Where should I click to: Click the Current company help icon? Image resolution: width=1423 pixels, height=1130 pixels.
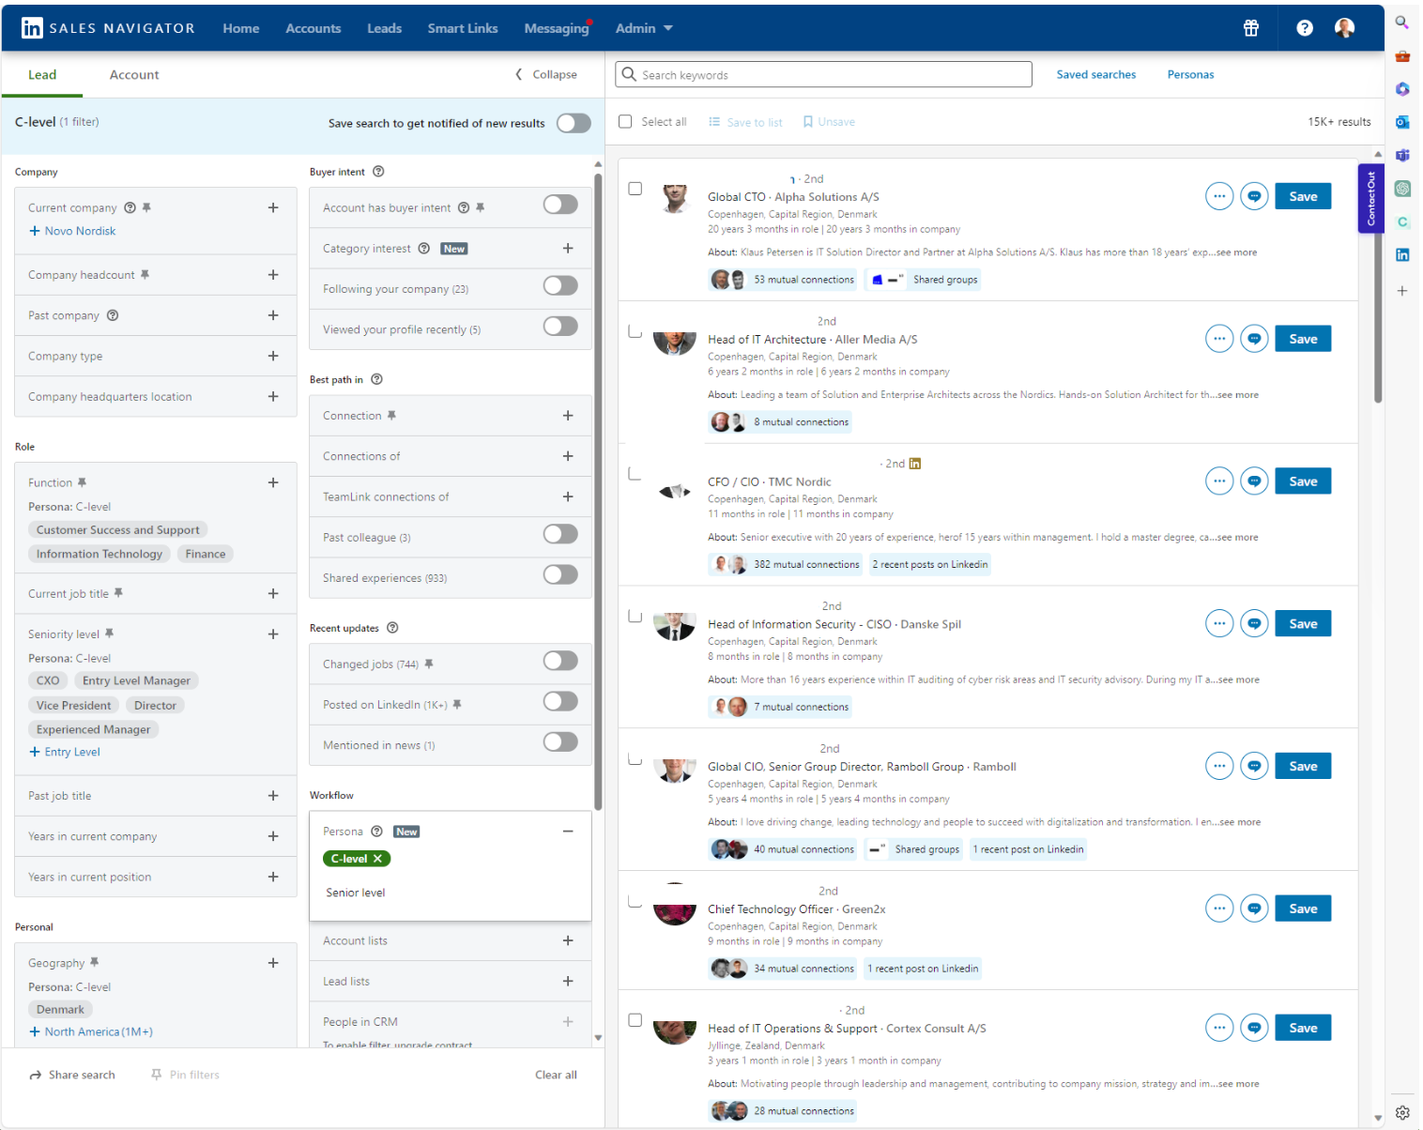[x=130, y=207]
